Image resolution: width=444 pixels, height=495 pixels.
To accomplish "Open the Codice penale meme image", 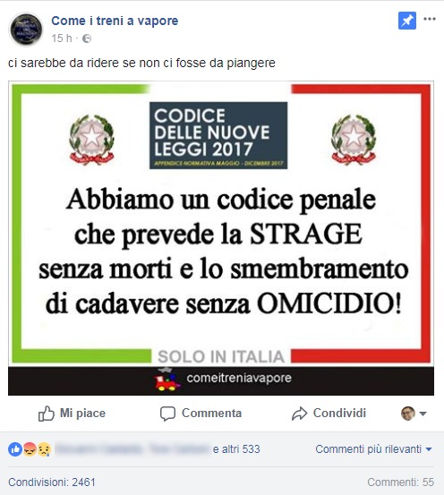I will point(221,238).
